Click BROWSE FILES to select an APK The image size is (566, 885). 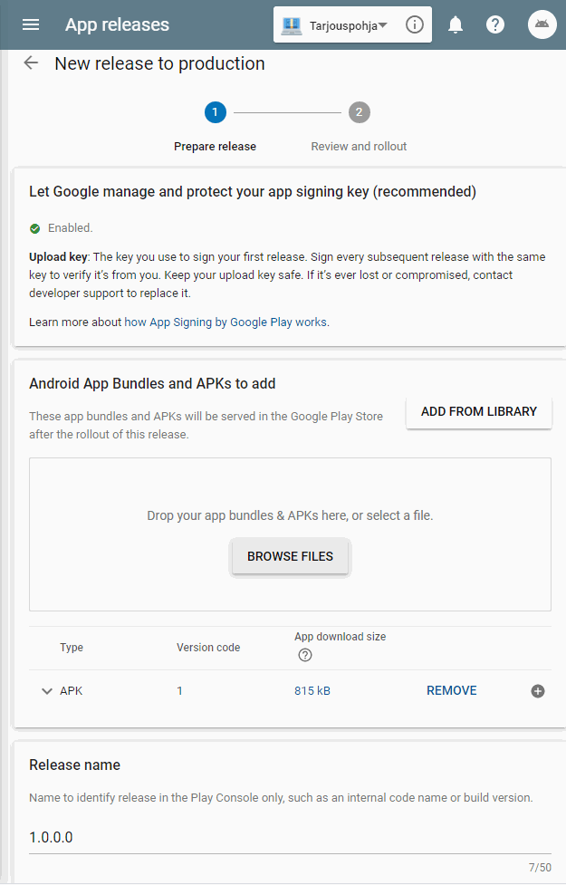tap(290, 556)
